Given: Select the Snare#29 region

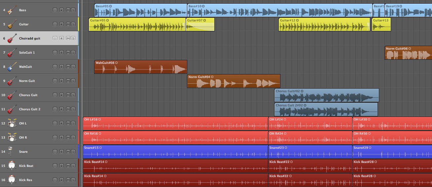Looking at the screenshot, I should click(x=392, y=152).
